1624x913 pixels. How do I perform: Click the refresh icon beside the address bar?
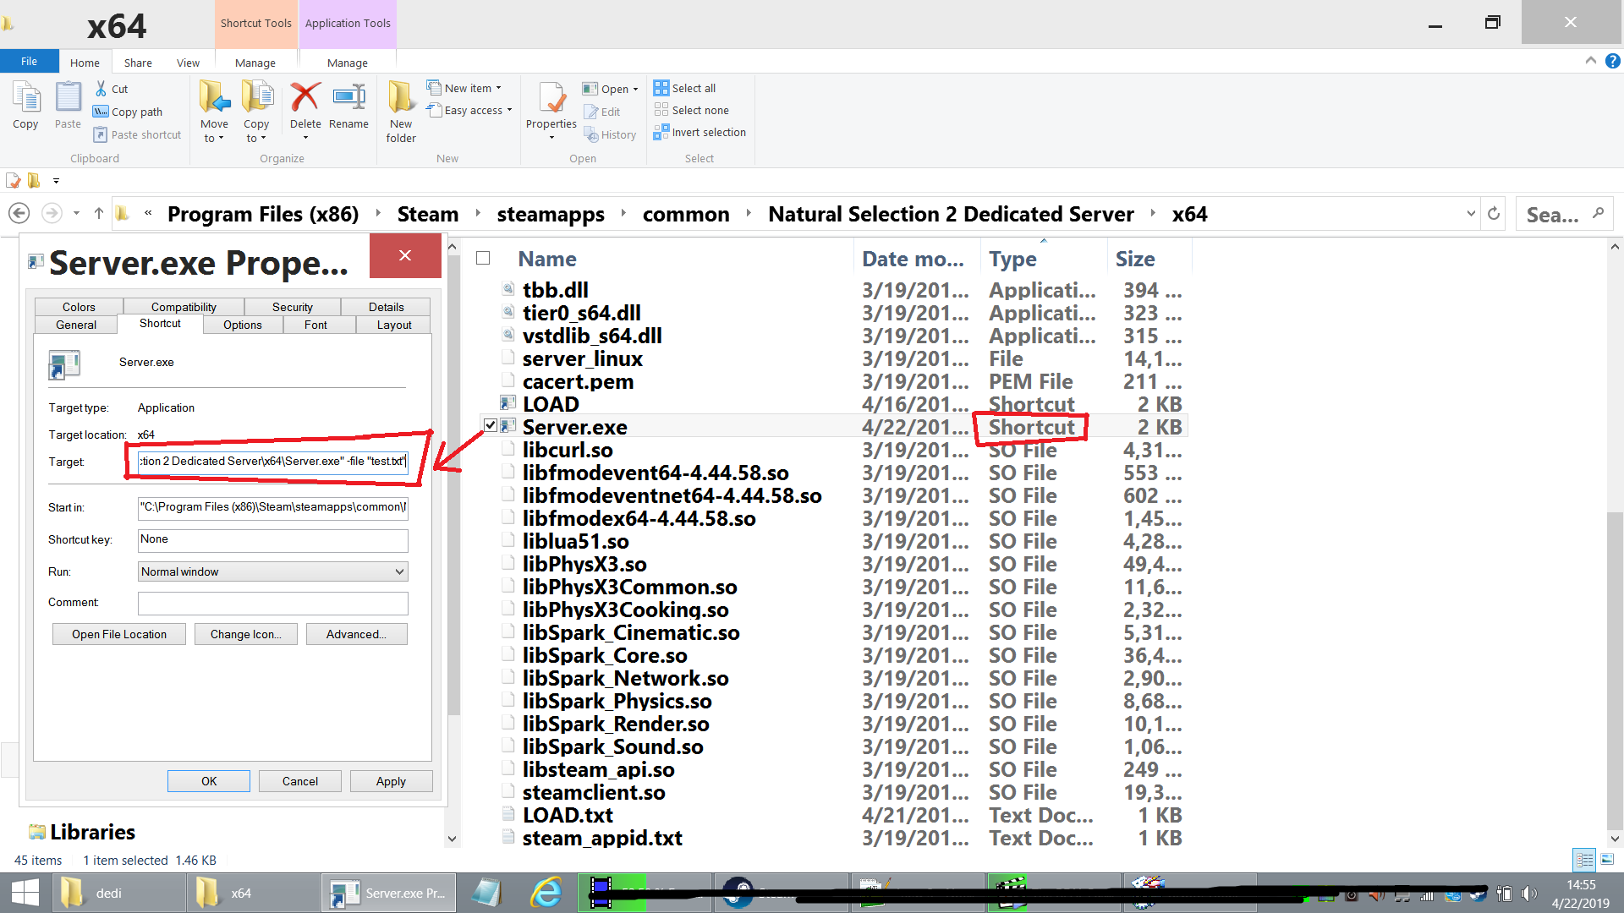[x=1494, y=214]
